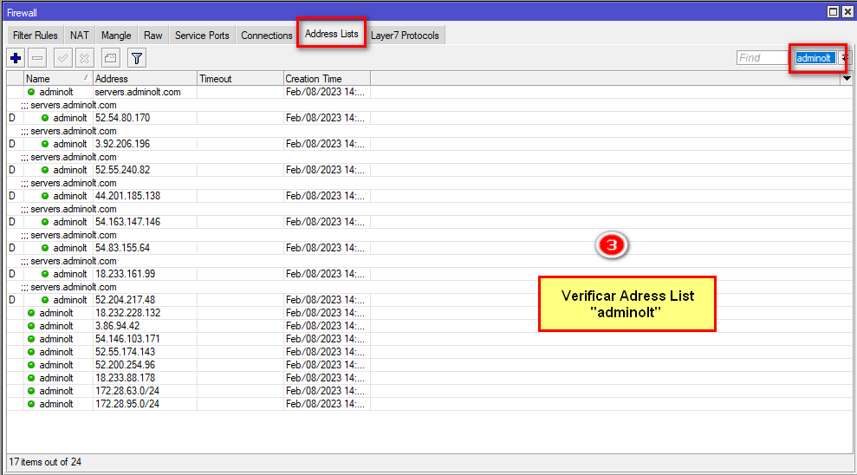
Task: Open the adminolt list filter dropdown
Action: click(844, 58)
